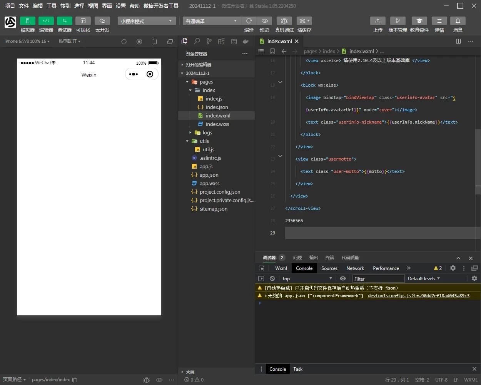Toggle the editor (编辑器) panel
Screen dimensions: 481x385
click(46, 21)
